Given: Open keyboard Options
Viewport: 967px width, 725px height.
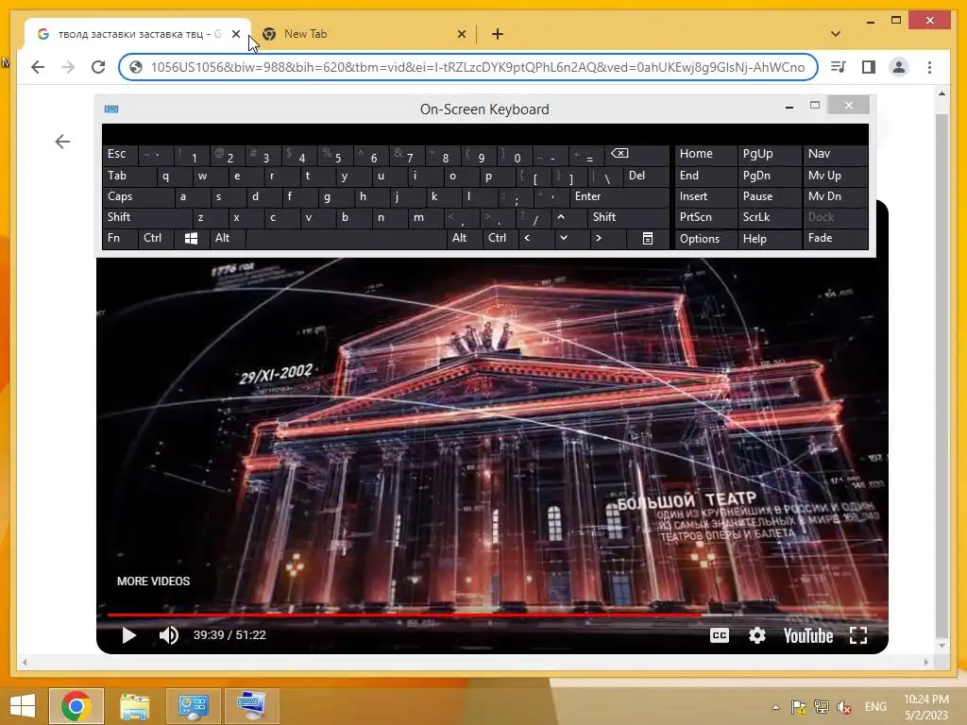Looking at the screenshot, I should click(x=705, y=239).
